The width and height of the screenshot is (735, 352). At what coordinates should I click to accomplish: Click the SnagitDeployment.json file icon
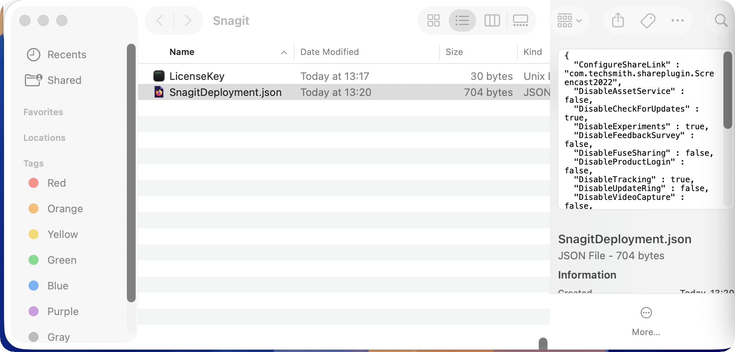coord(159,92)
